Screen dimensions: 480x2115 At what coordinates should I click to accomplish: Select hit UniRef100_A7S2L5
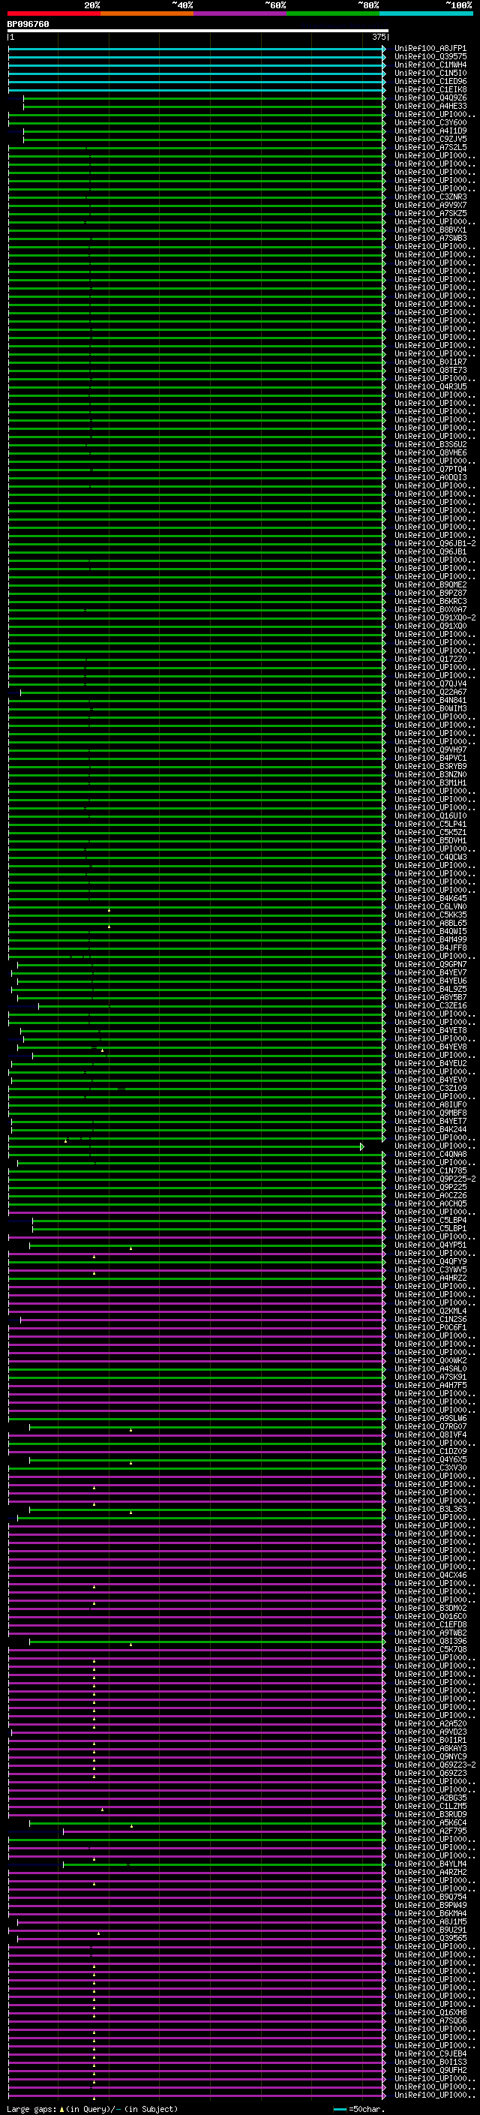(x=430, y=147)
